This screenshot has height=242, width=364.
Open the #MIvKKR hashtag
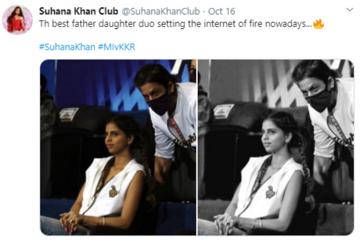(116, 47)
